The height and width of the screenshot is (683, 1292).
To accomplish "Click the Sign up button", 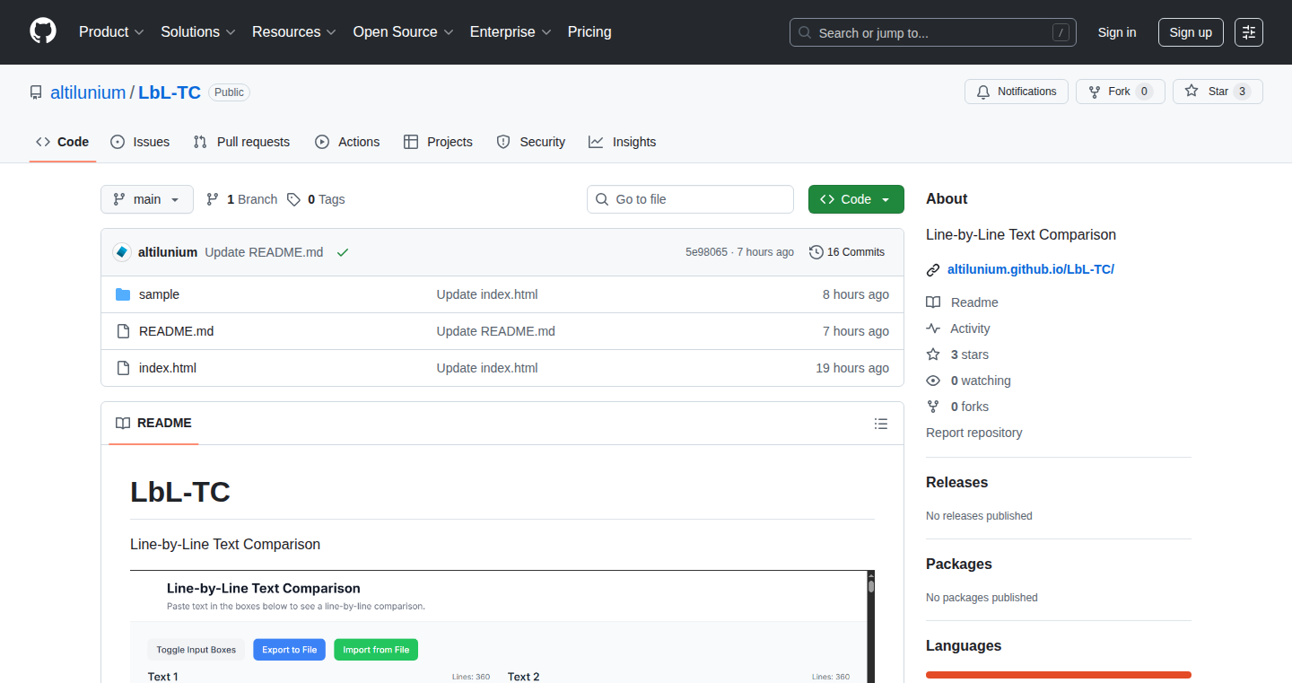I will [x=1191, y=32].
